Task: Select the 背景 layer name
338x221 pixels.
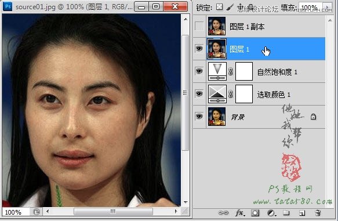Action: point(238,117)
